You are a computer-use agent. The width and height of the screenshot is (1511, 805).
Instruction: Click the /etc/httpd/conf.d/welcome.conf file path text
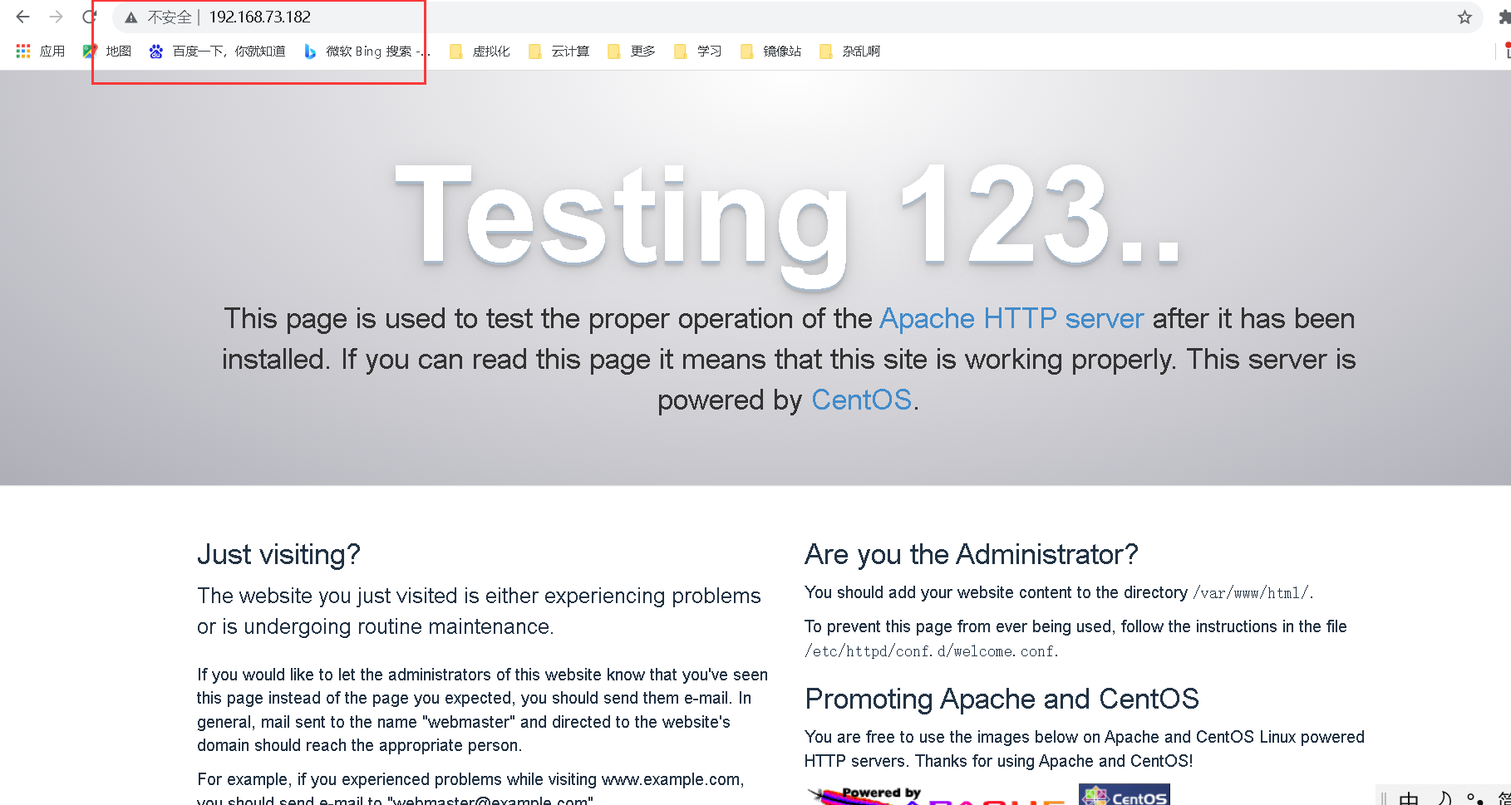pos(929,651)
